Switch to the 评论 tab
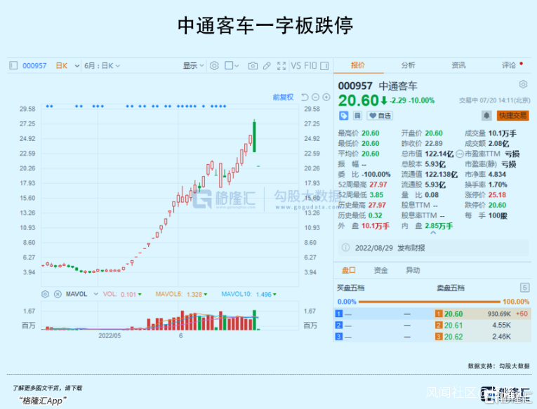Image resolution: width=537 pixels, height=409 pixels. (x=509, y=65)
